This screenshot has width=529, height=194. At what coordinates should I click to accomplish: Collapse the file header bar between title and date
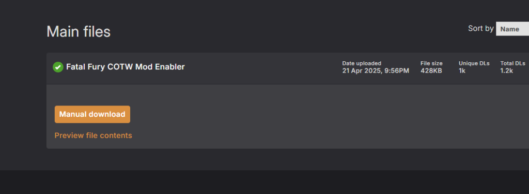263,68
